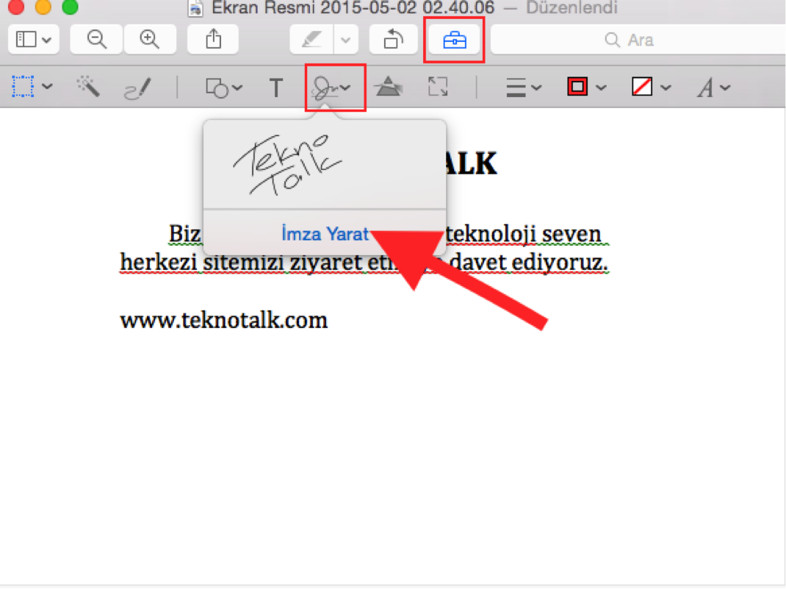The image size is (786, 589).
Task: Expand the highlight color dropdown arrow
Action: click(x=345, y=39)
